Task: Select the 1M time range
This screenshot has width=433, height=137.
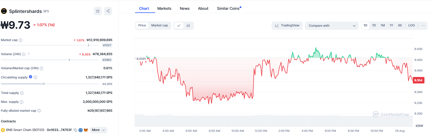Action: coord(383,26)
